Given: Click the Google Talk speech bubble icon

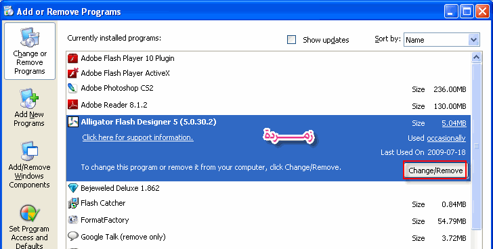Looking at the screenshot, I should pos(72,237).
